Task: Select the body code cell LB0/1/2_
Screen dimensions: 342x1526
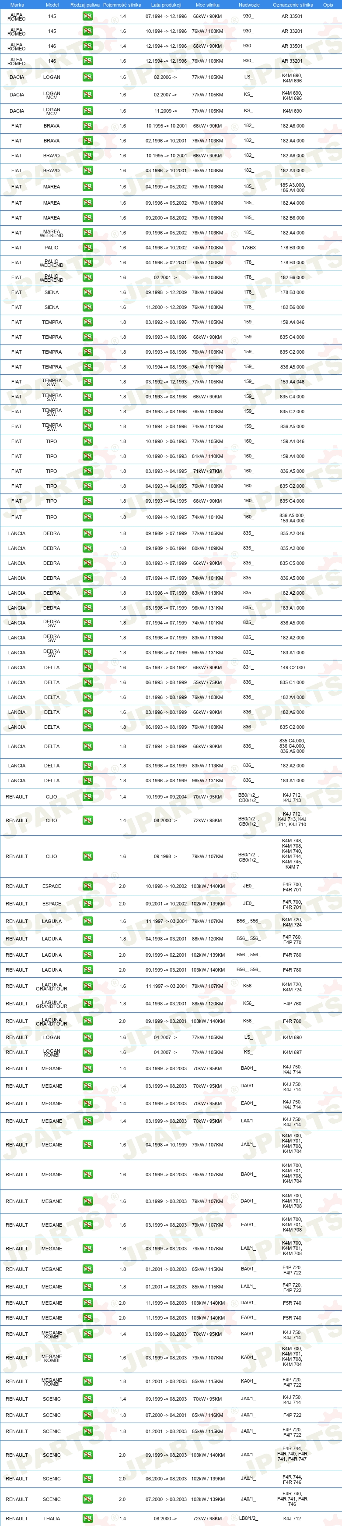Action: (248, 1518)
